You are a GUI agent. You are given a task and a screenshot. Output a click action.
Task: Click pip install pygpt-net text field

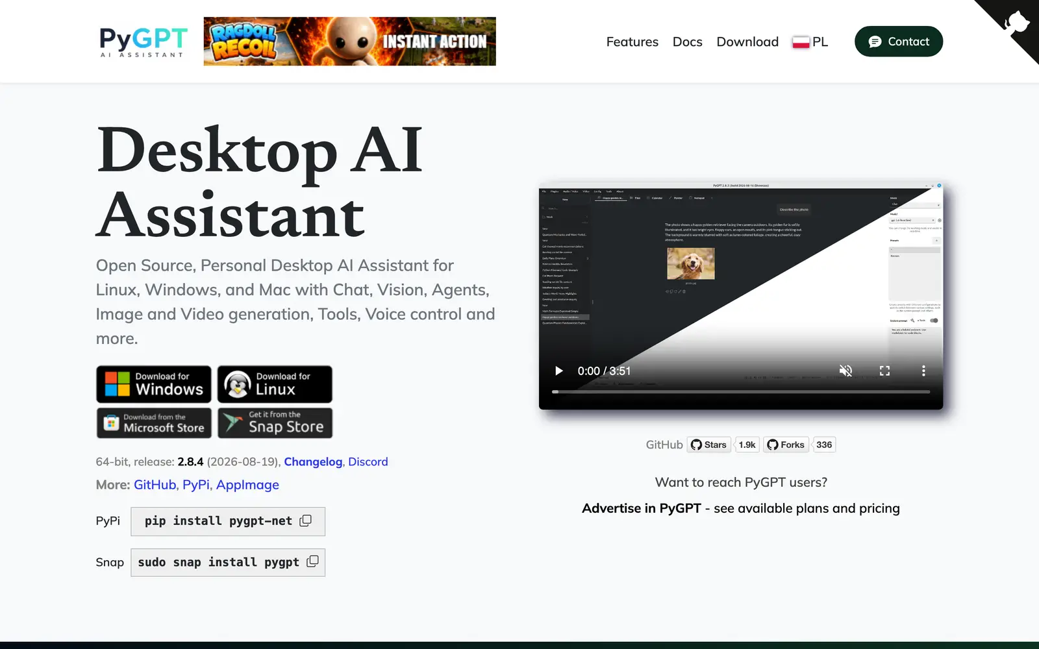coord(228,521)
